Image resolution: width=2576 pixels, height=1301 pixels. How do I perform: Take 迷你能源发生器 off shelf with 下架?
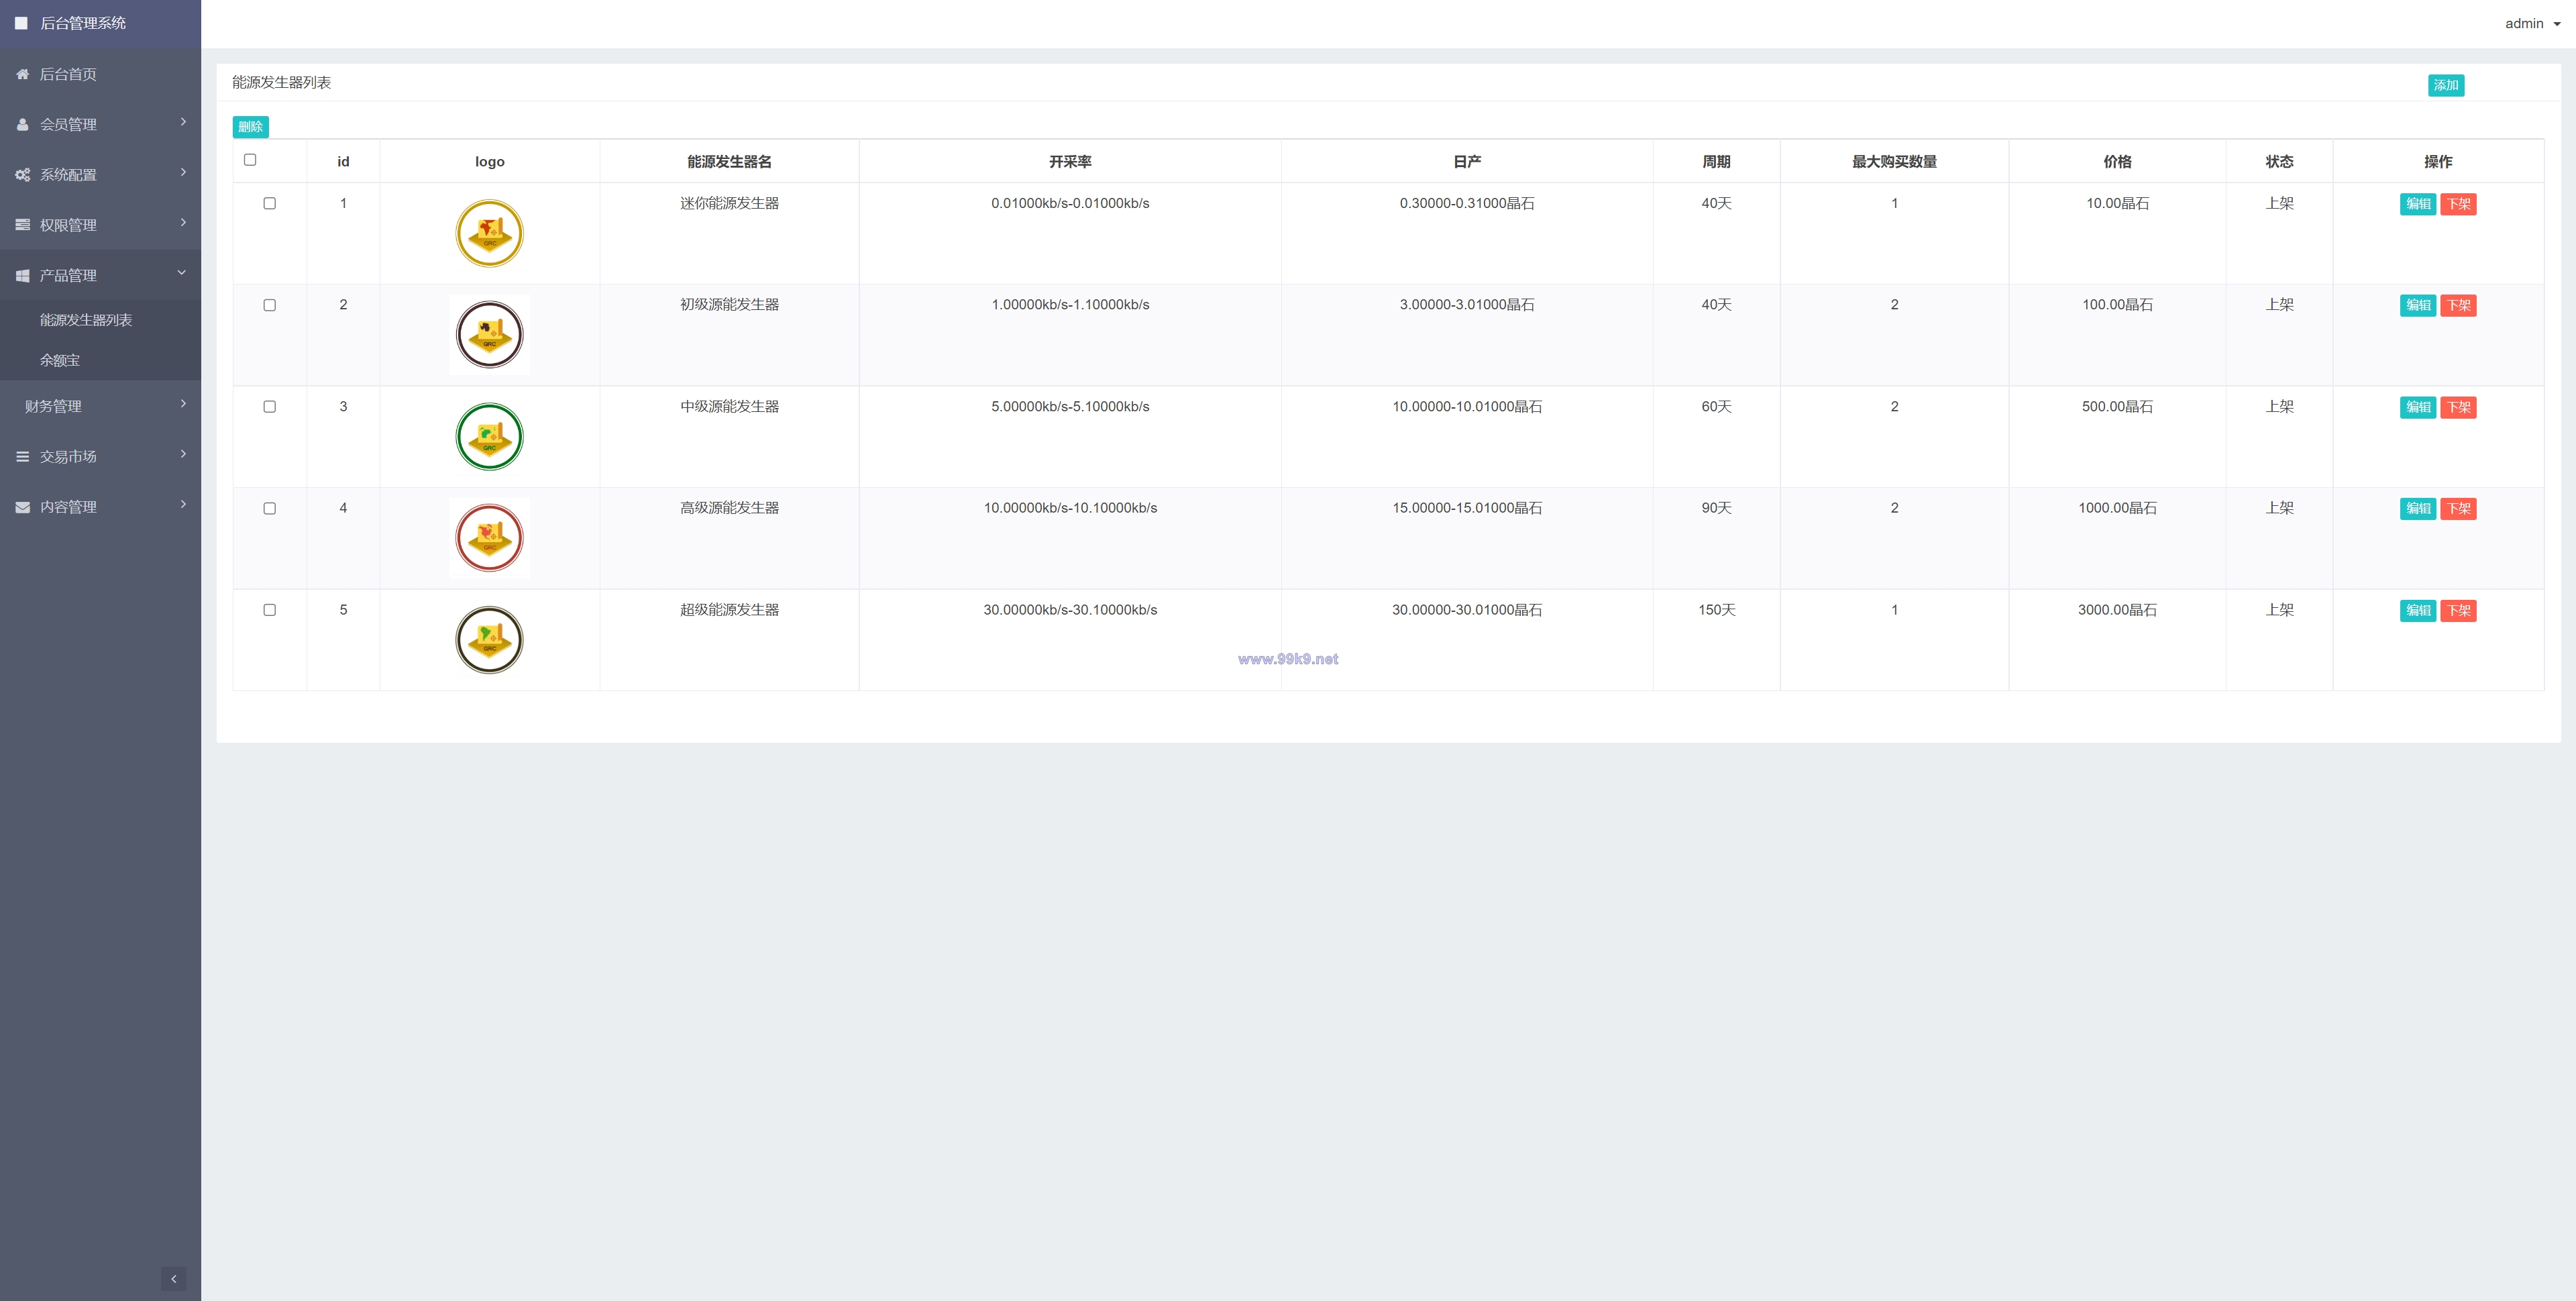pyautogui.click(x=2458, y=204)
